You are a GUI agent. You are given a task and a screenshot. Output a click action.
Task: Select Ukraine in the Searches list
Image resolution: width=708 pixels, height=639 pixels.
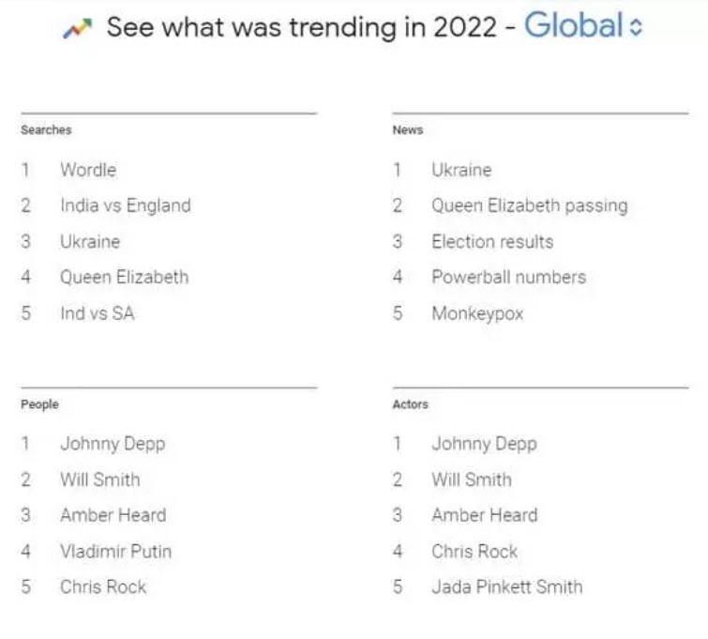pos(90,241)
